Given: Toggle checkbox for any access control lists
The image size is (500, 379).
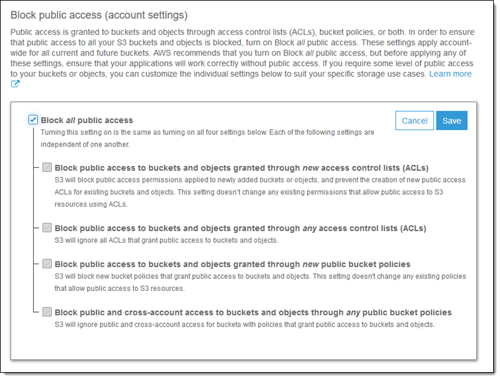Looking at the screenshot, I should (47, 228).
